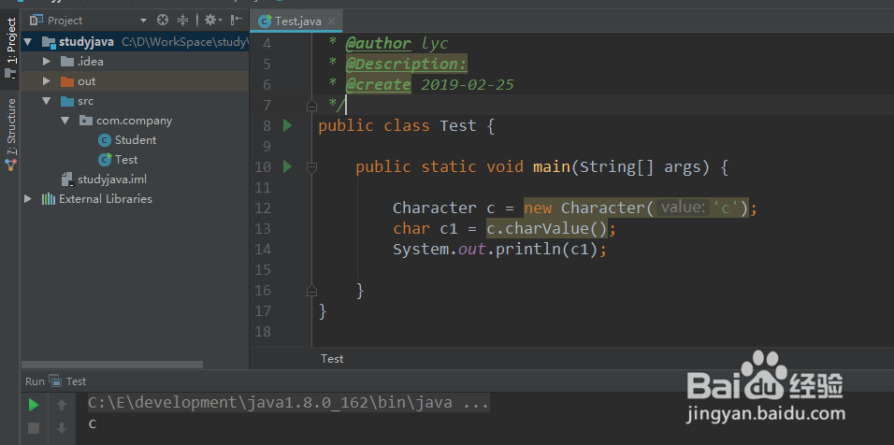Collapse the studyjava project root
The image size is (894, 445).
[x=28, y=42]
